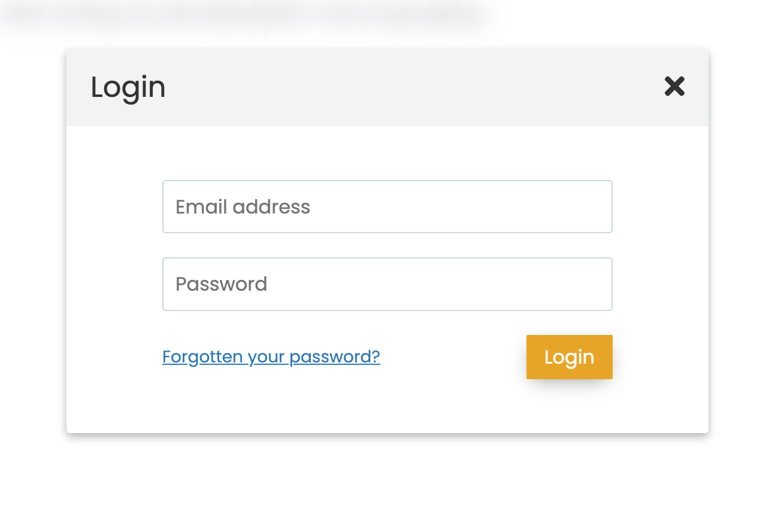769x518 pixels.
Task: Focus the Password input field
Action: tap(387, 284)
